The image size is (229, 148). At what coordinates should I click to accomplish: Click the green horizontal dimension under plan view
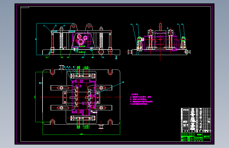pyautogui.click(x=81, y=134)
